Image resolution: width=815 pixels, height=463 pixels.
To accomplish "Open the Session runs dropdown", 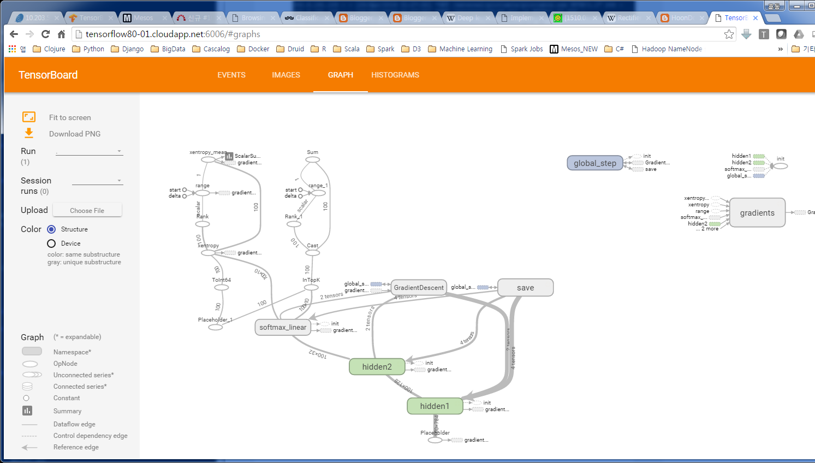I will point(118,180).
